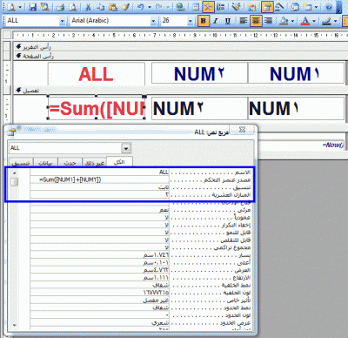Click the تنسيق property value ثابت
The width and height of the screenshot is (348, 338).
click(x=99, y=187)
